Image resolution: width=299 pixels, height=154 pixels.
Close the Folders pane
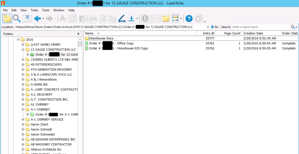tap(78, 34)
